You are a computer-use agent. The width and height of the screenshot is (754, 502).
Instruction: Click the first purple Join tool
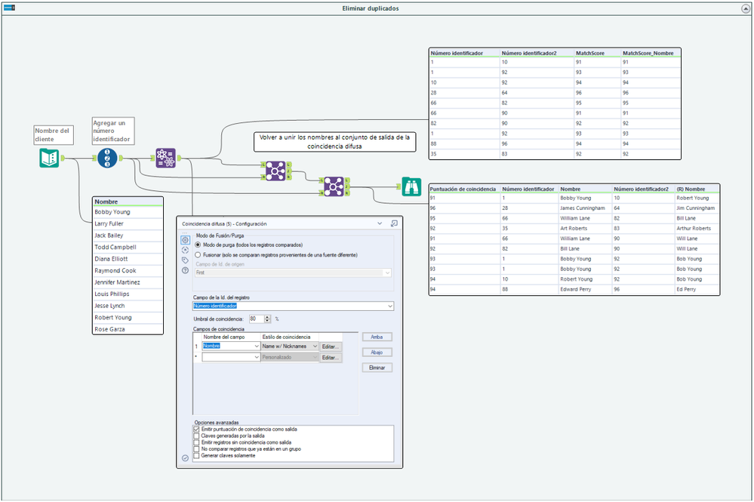275,171
